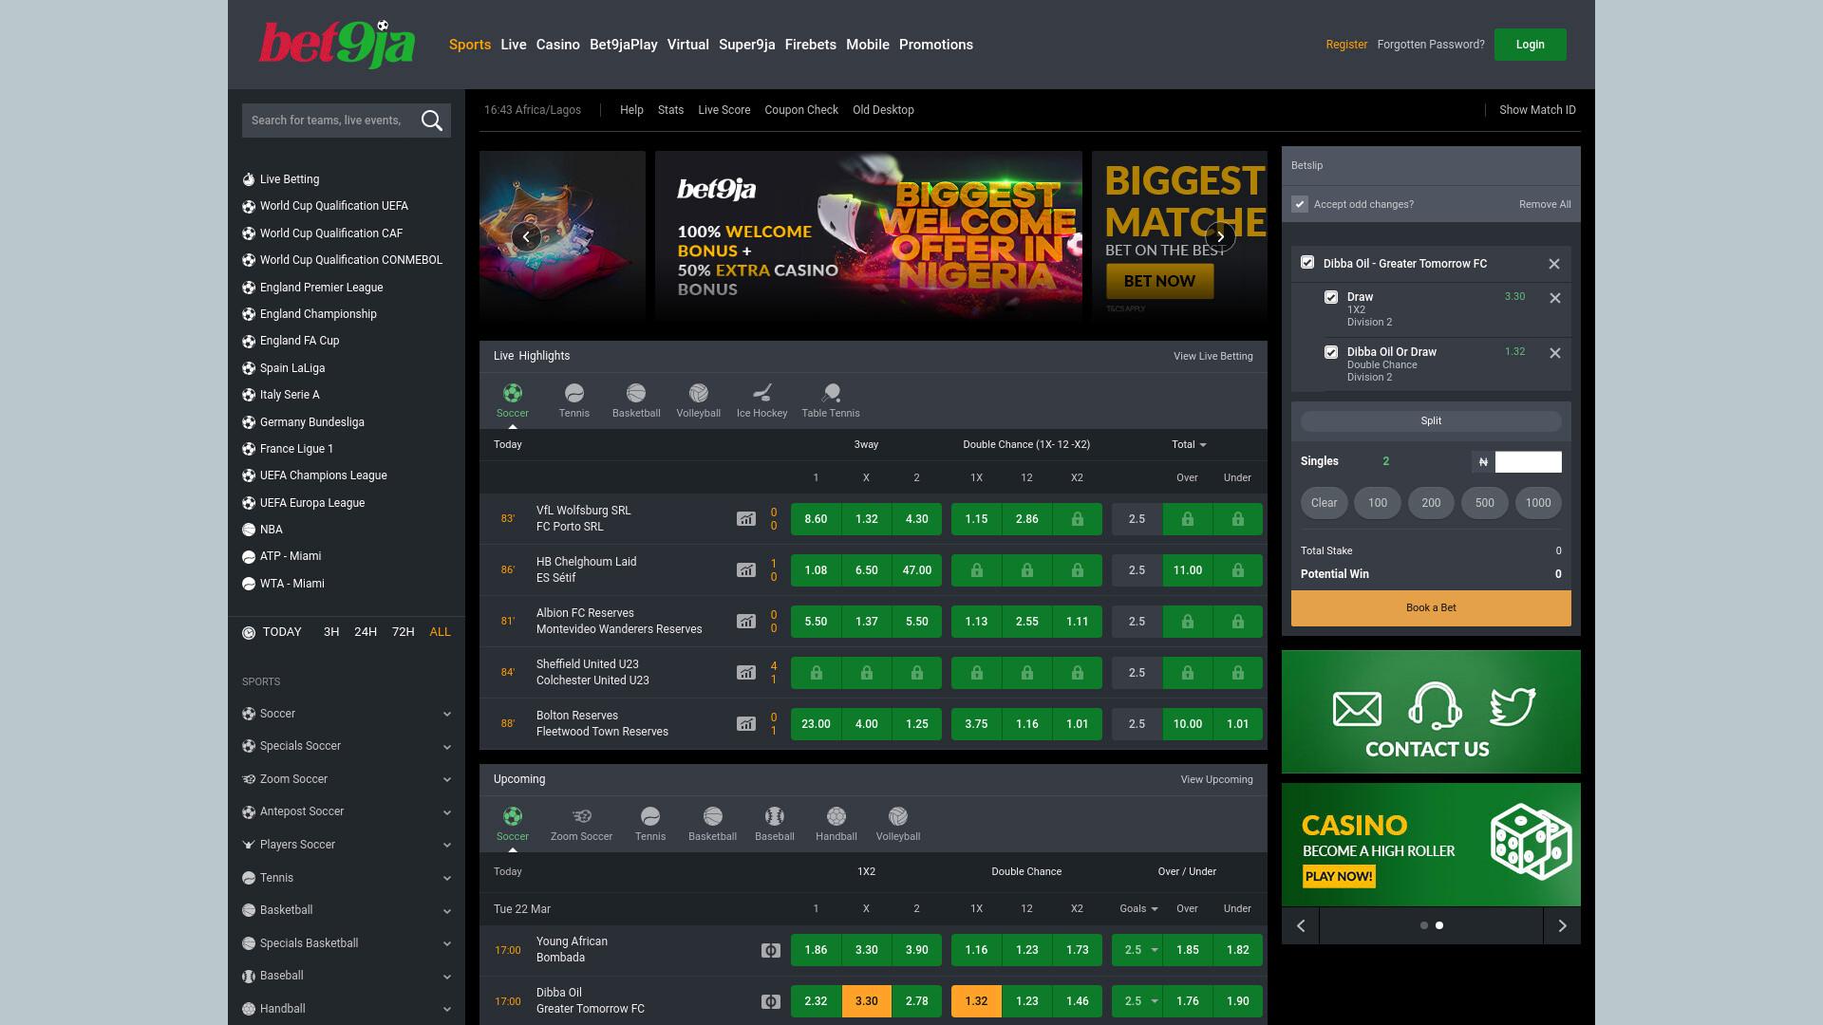1823x1025 pixels.
Task: Click the green Login button
Action: coord(1531,45)
